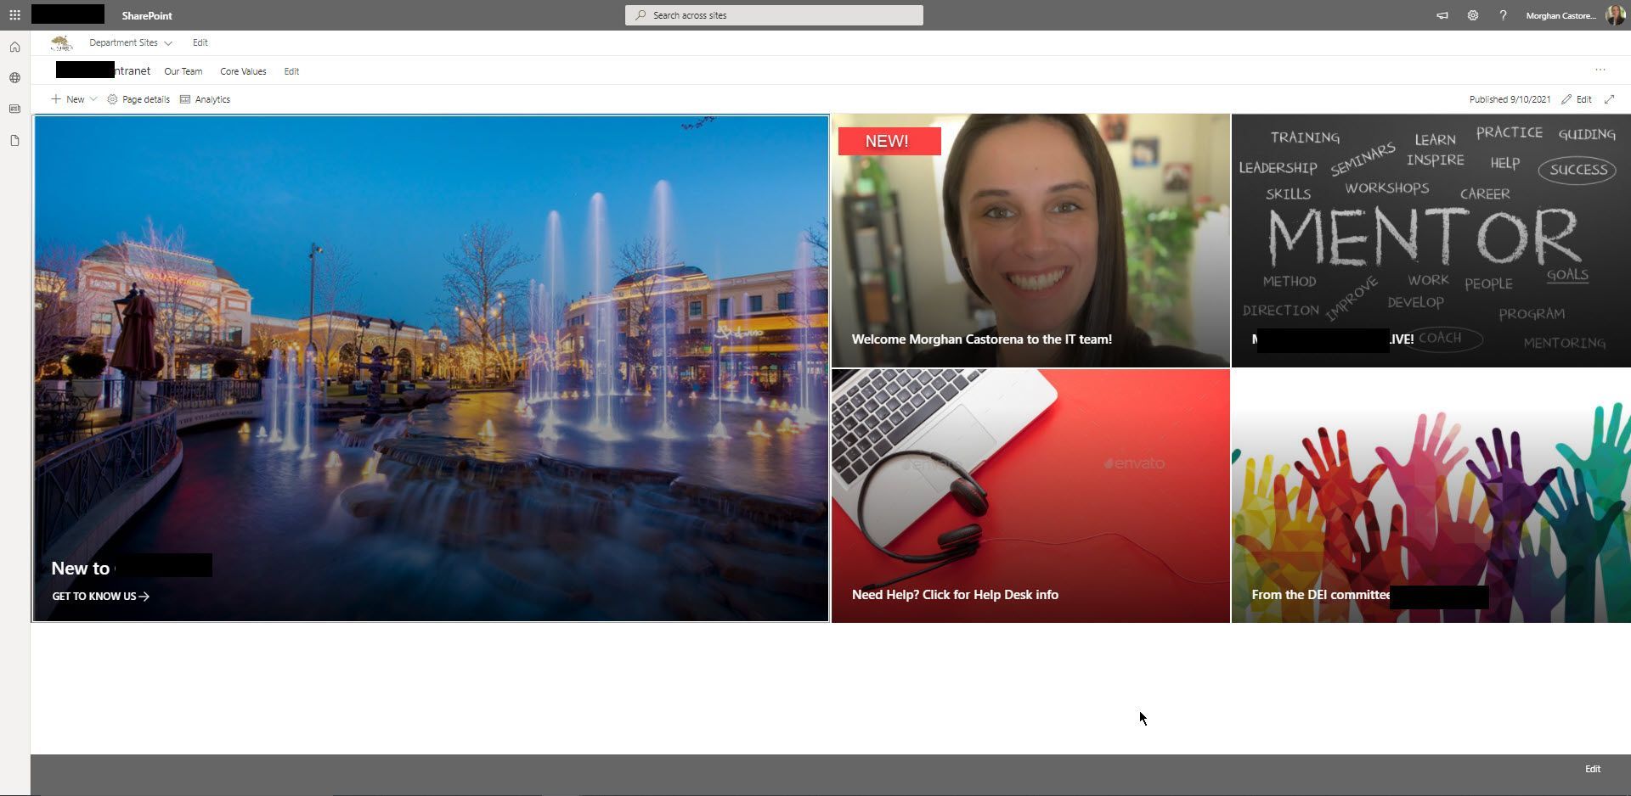
Task: Click Page details button
Action: tap(138, 99)
